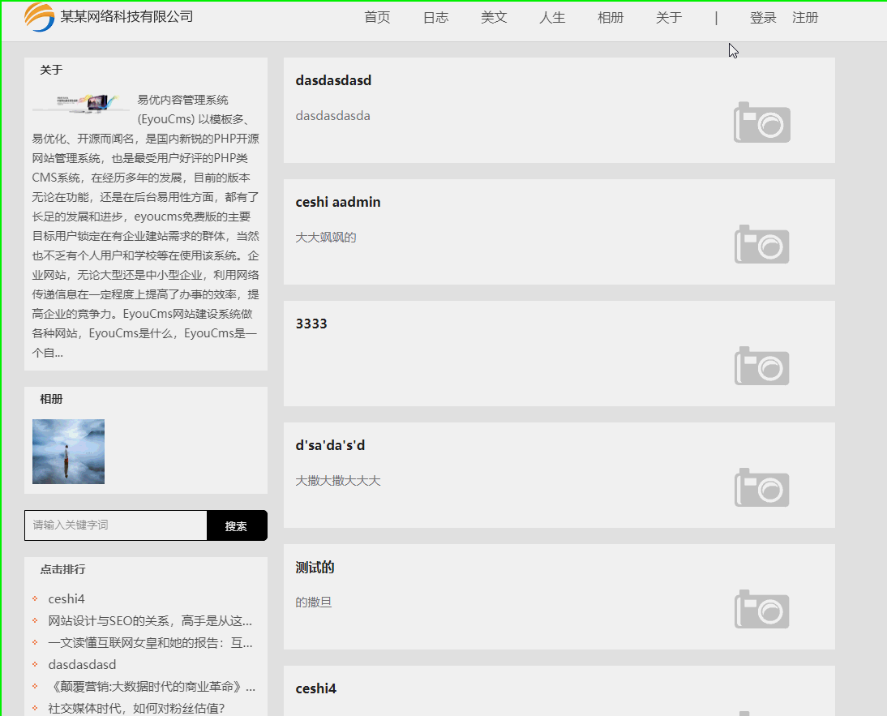This screenshot has width=887, height=716.
Task: Open camera placeholder icon for ceshi aadmin post
Action: tap(761, 244)
